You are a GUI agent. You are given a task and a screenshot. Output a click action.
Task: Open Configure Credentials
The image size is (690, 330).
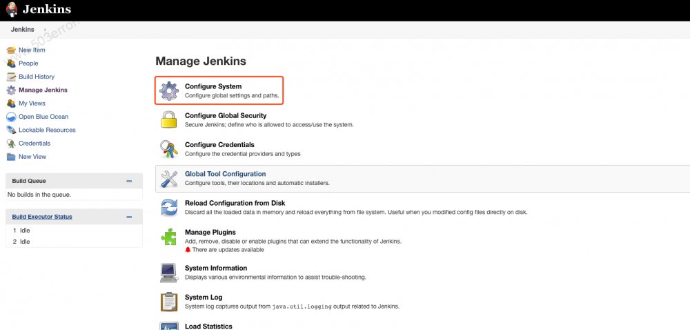[x=219, y=144]
